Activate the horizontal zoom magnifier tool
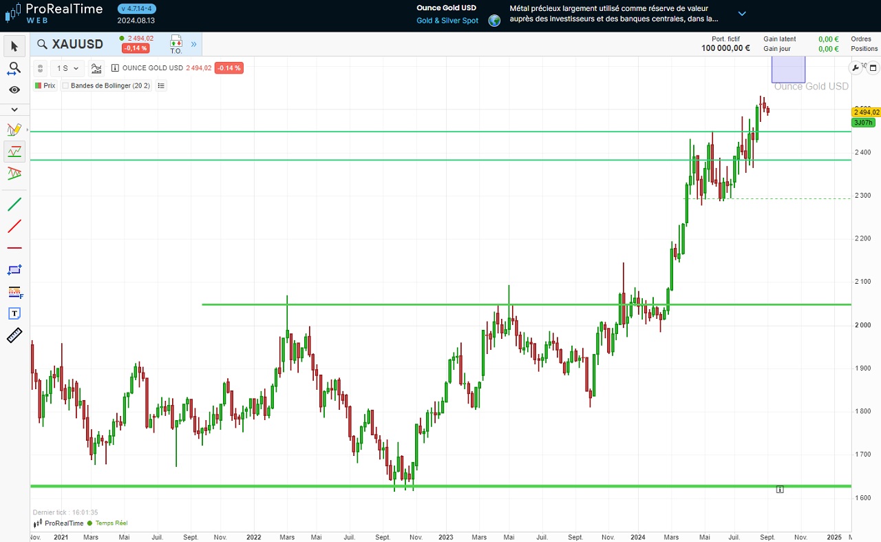Screen dimensions: 881x542 coord(14,68)
